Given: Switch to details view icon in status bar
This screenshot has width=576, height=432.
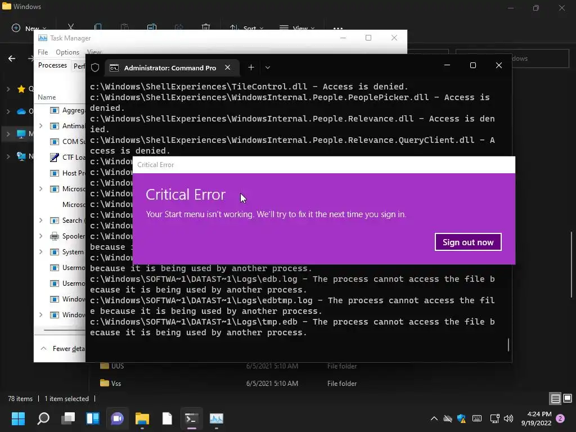Looking at the screenshot, I should (x=555, y=399).
